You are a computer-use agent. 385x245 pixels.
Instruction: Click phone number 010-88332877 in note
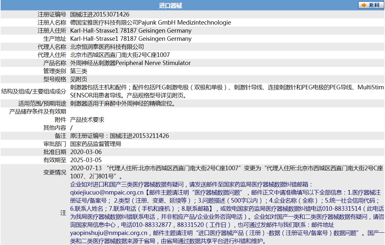tap(152, 225)
